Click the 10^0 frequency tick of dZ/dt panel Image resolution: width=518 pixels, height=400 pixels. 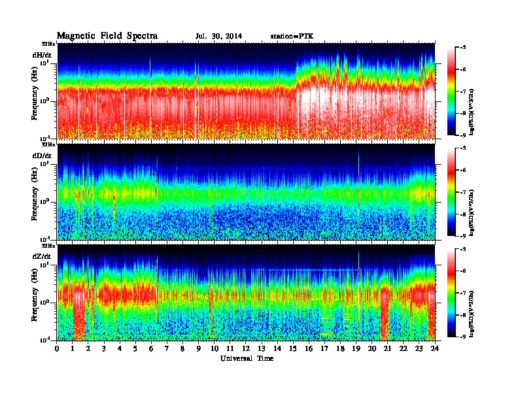pos(44,302)
